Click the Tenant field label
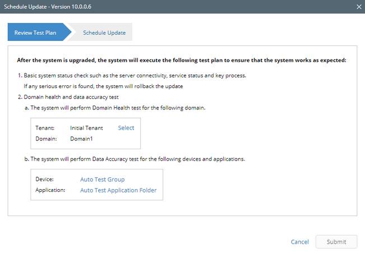Image resolution: width=365 pixels, height=257 pixels. (45, 128)
